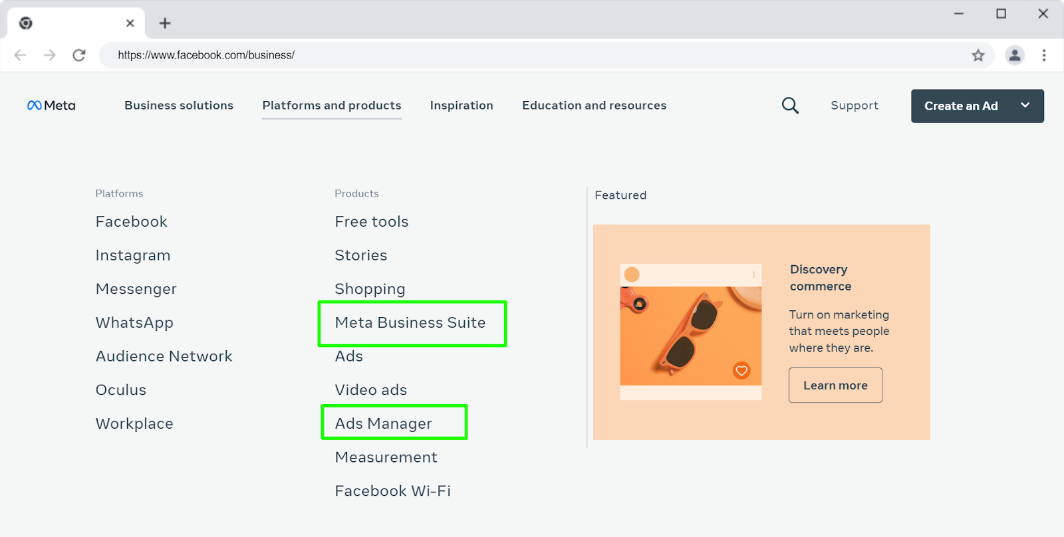This screenshot has height=537, width=1064.
Task: Open Video ads
Action: pos(371,390)
